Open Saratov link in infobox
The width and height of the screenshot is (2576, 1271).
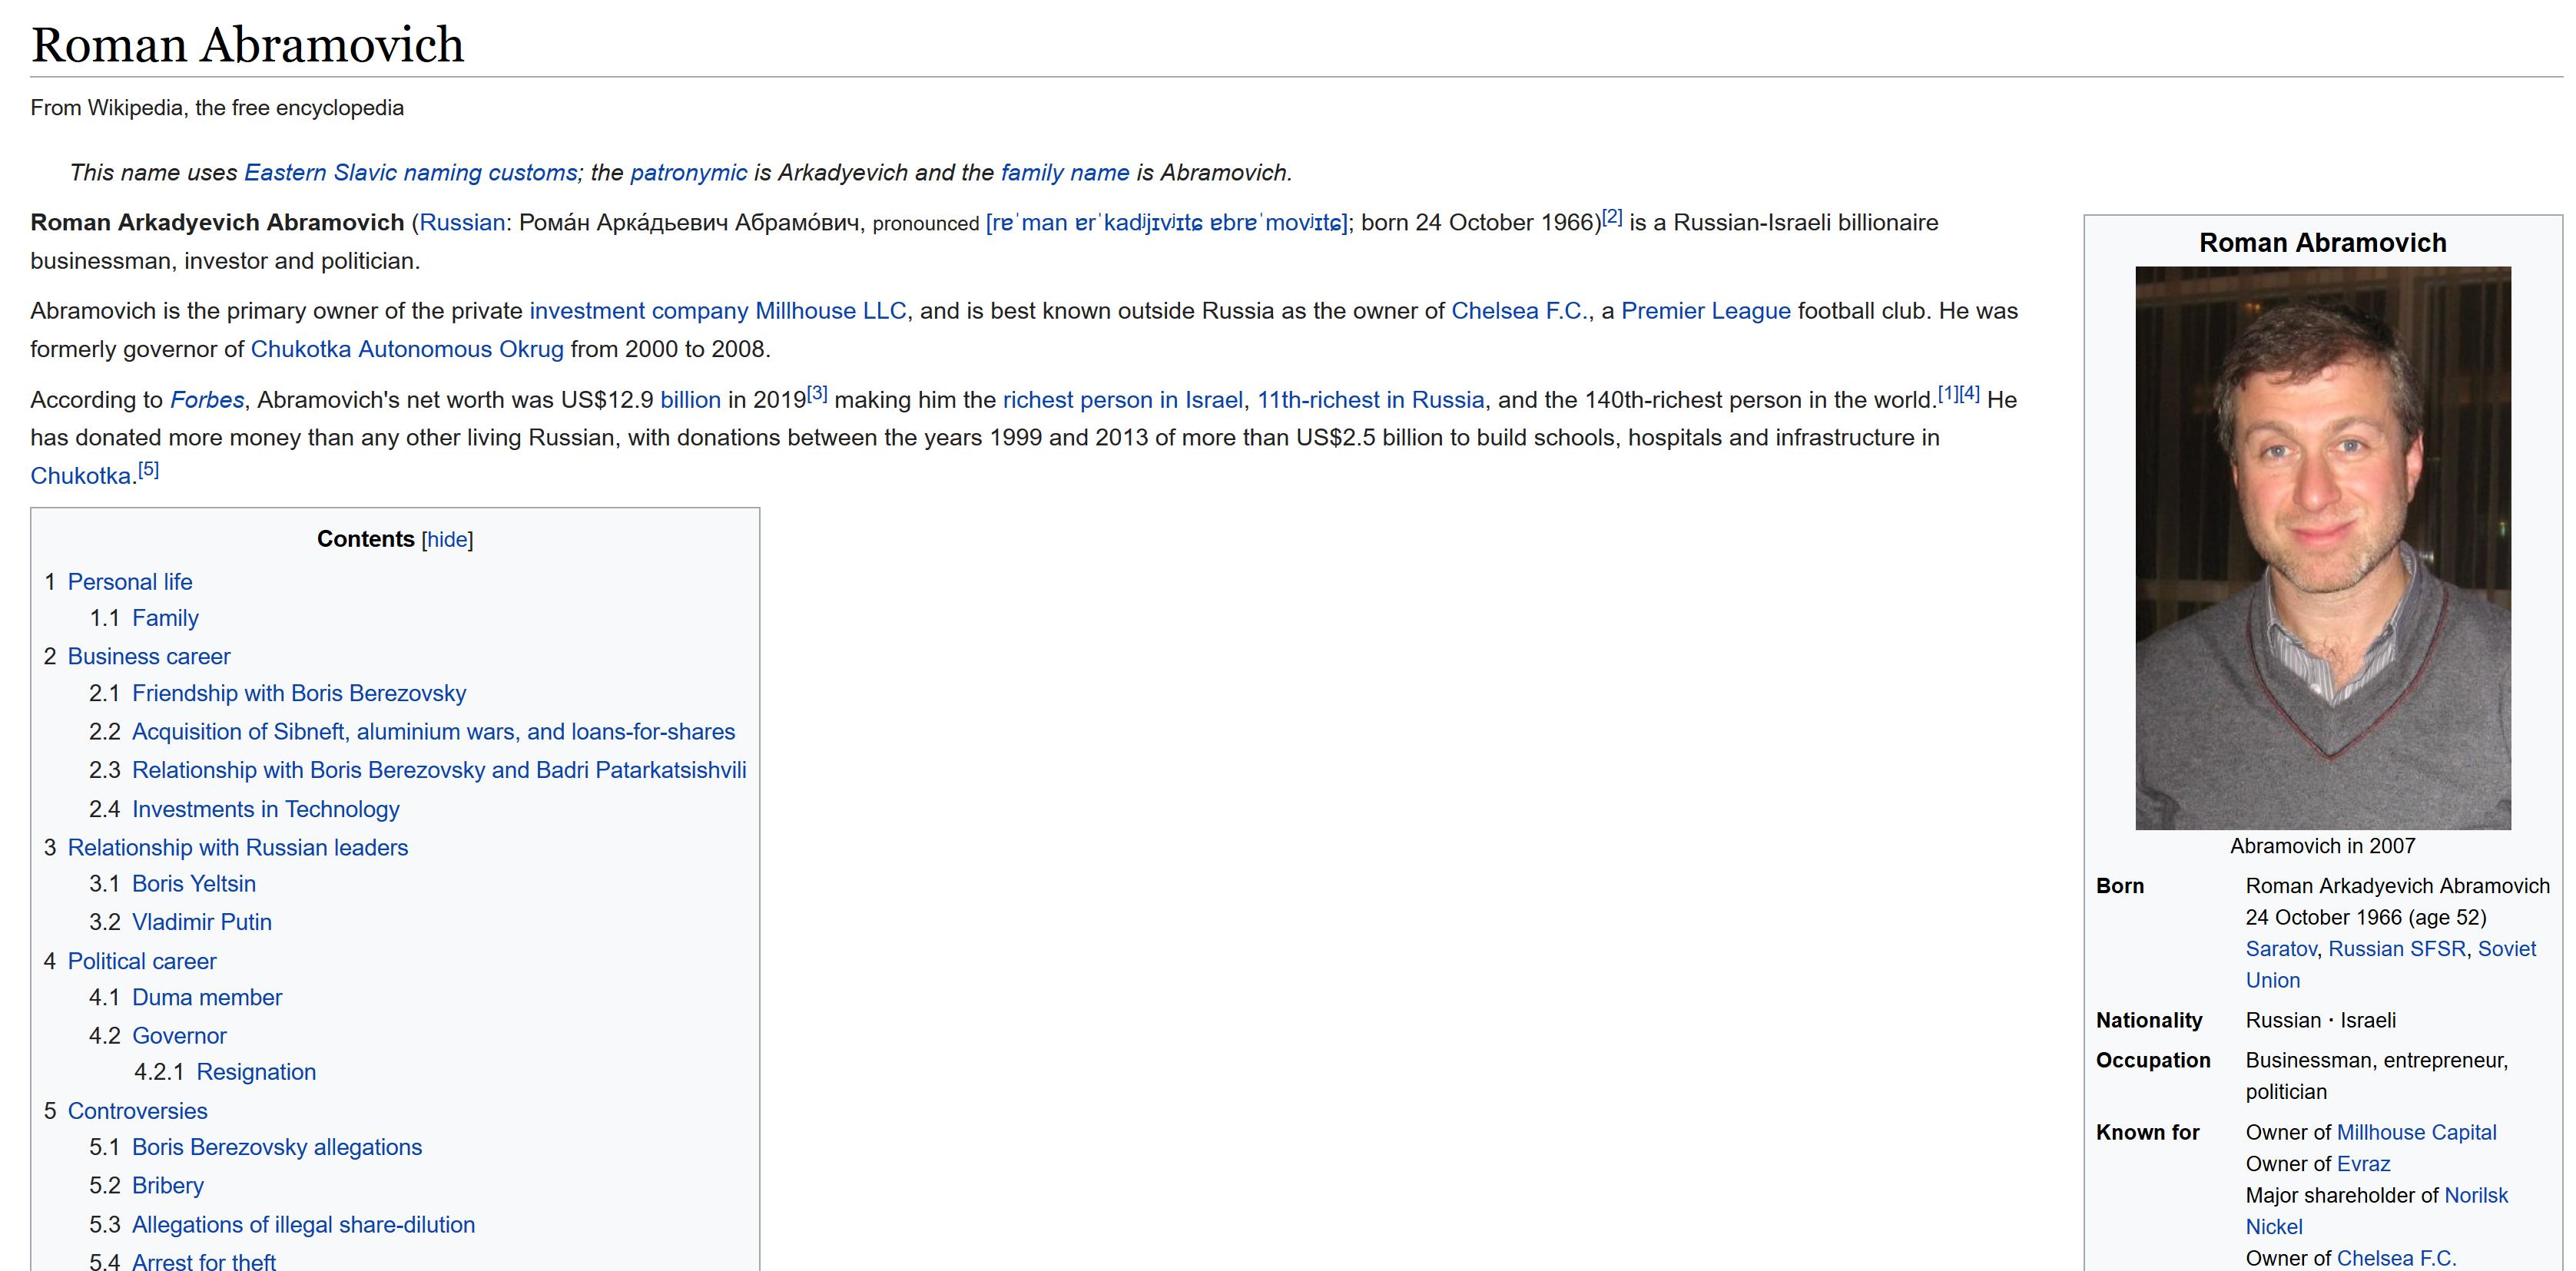pyautogui.click(x=2281, y=949)
